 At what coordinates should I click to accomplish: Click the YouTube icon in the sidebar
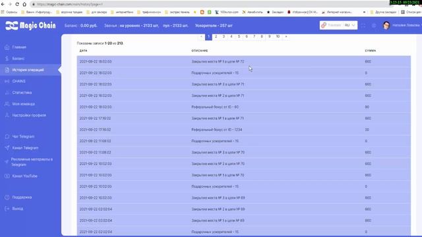click(7, 176)
